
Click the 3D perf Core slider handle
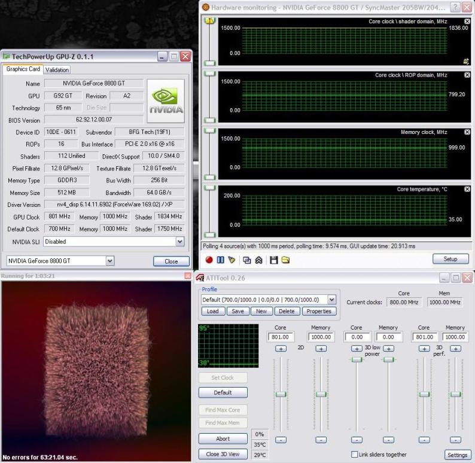tap(424, 394)
